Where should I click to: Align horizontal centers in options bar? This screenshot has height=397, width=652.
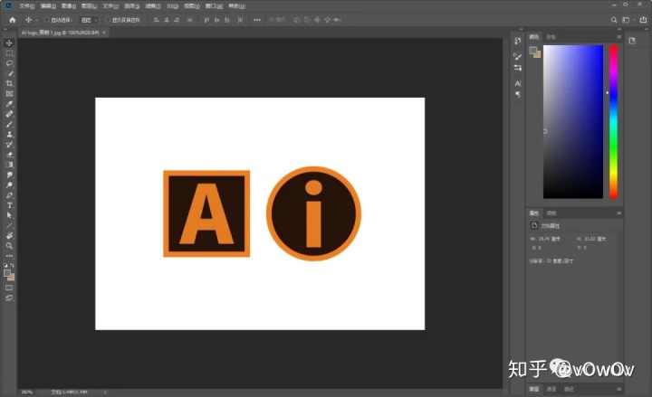(x=167, y=20)
